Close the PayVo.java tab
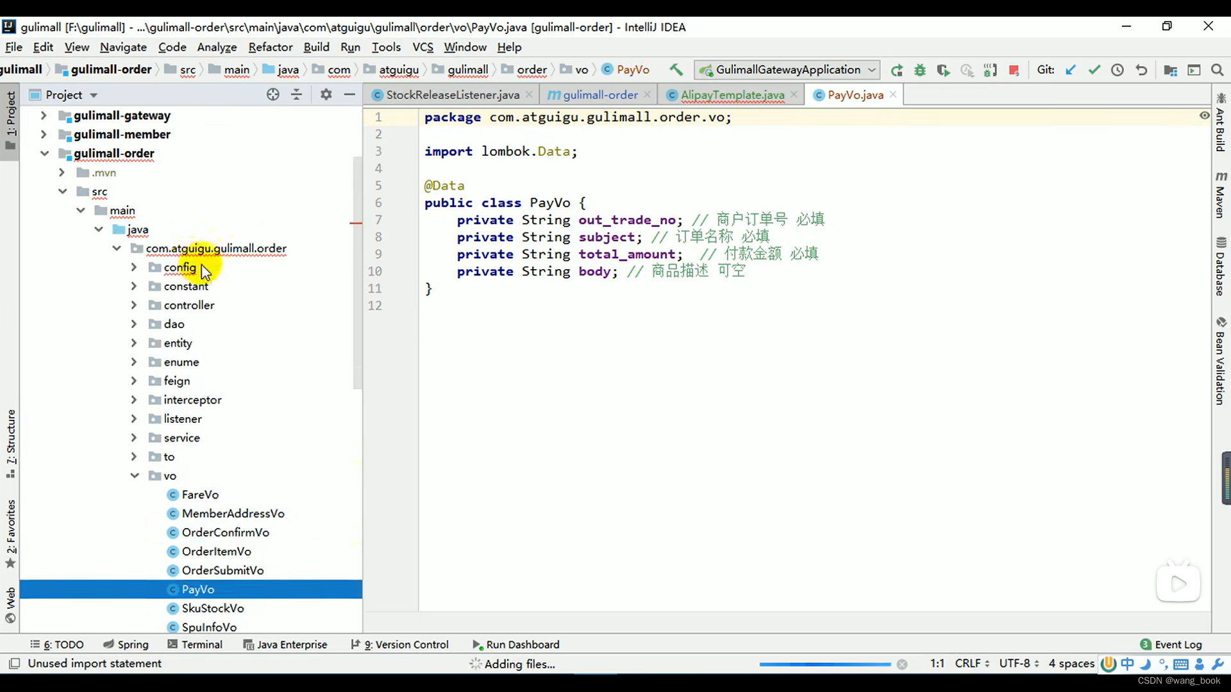Viewport: 1231px width, 692px height. point(893,94)
